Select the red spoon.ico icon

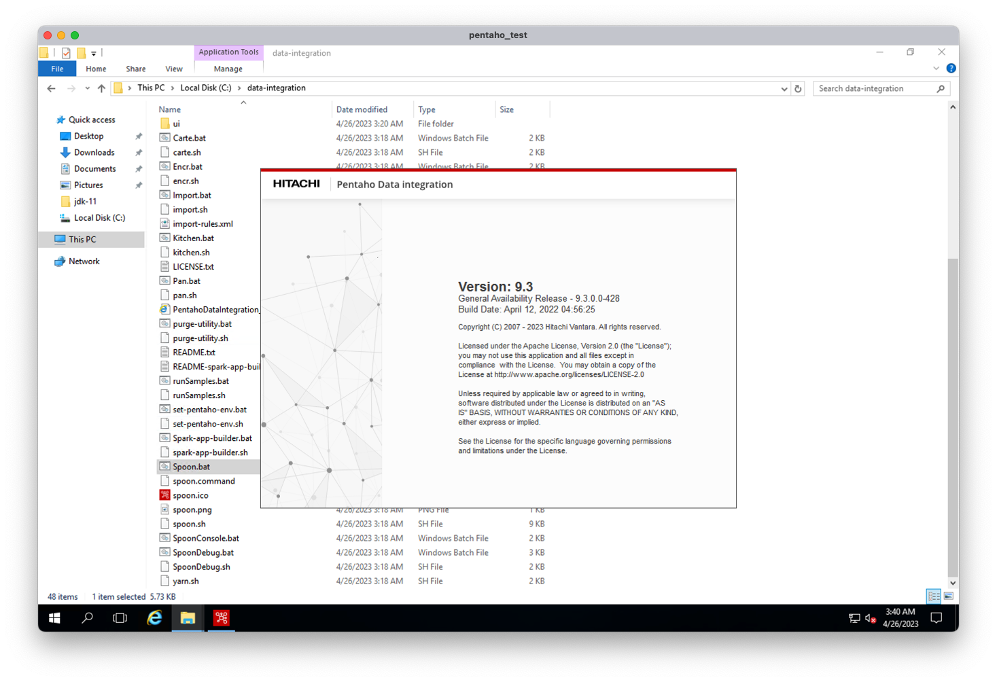pyautogui.click(x=164, y=495)
